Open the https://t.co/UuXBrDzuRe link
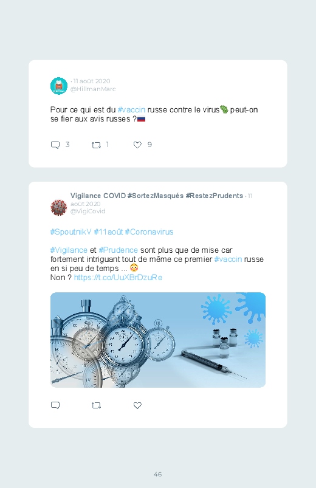This screenshot has width=316, height=488. pos(118,277)
